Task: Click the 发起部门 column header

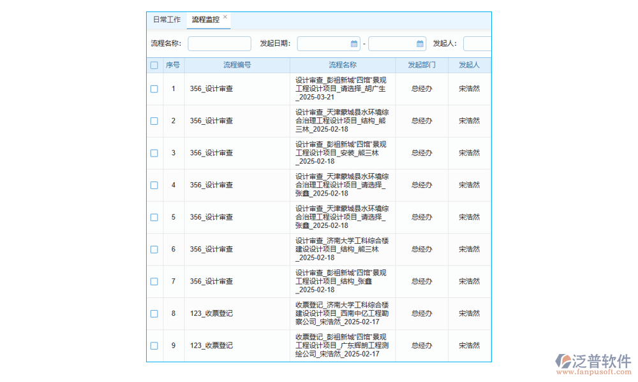Action: pyautogui.click(x=422, y=65)
